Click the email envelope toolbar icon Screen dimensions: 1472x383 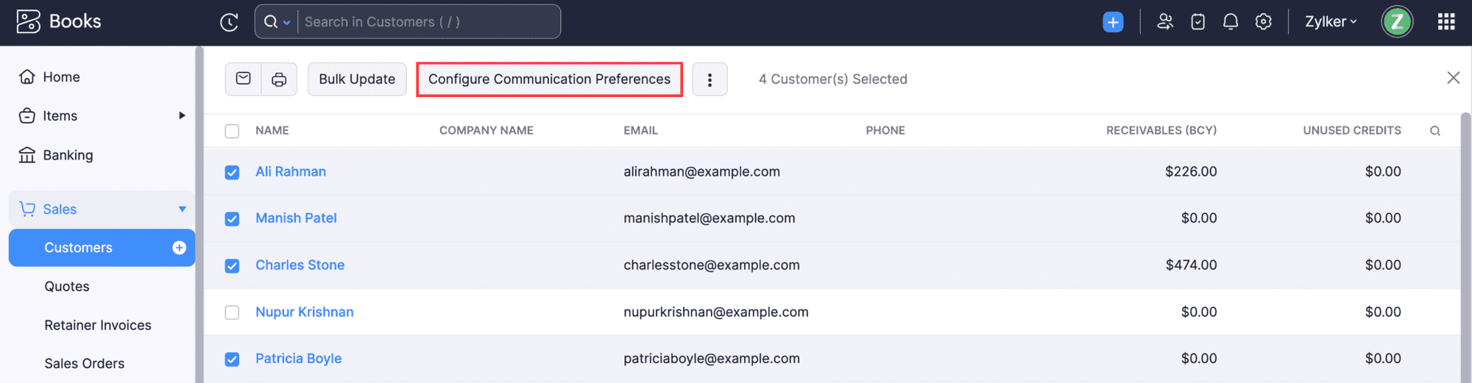click(x=244, y=79)
